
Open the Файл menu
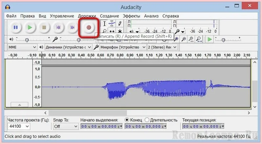pyautogui.click(x=11, y=16)
